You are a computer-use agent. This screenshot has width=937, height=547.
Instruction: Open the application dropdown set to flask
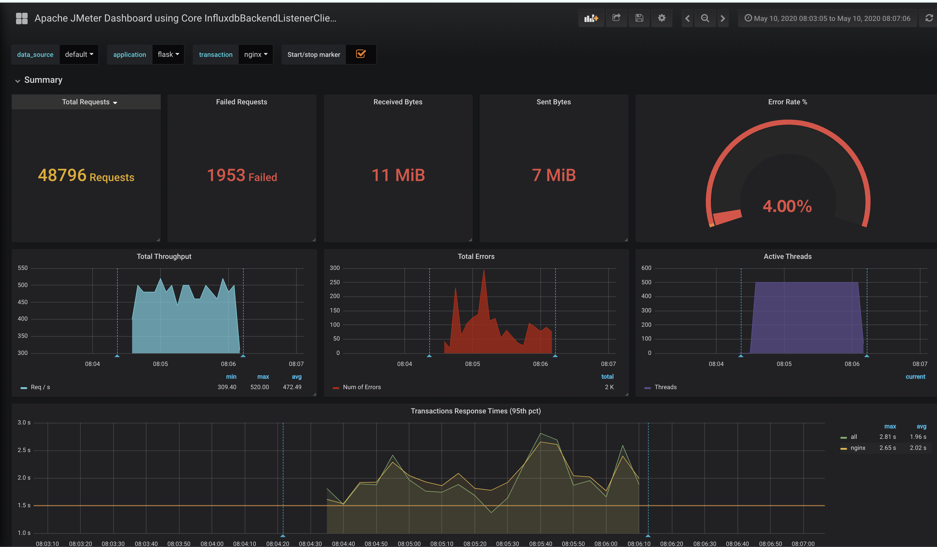(168, 54)
